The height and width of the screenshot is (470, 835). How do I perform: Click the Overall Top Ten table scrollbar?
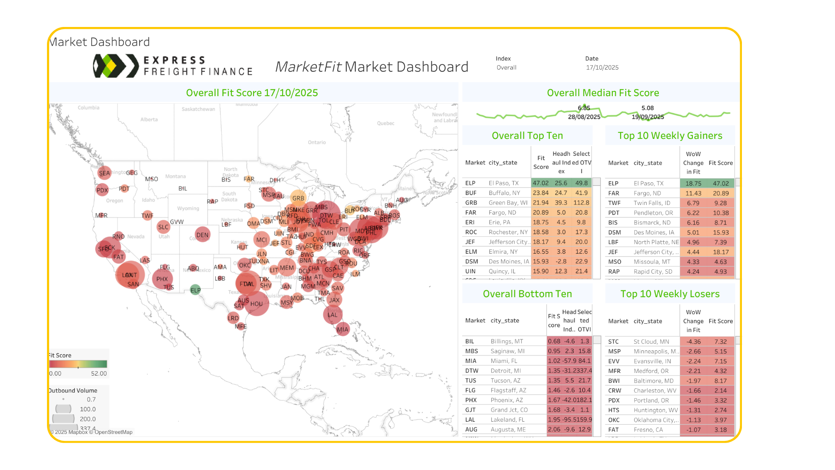click(x=597, y=181)
